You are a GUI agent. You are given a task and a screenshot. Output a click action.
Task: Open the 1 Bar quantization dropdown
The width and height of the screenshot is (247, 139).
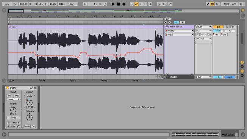click(x=73, y=4)
